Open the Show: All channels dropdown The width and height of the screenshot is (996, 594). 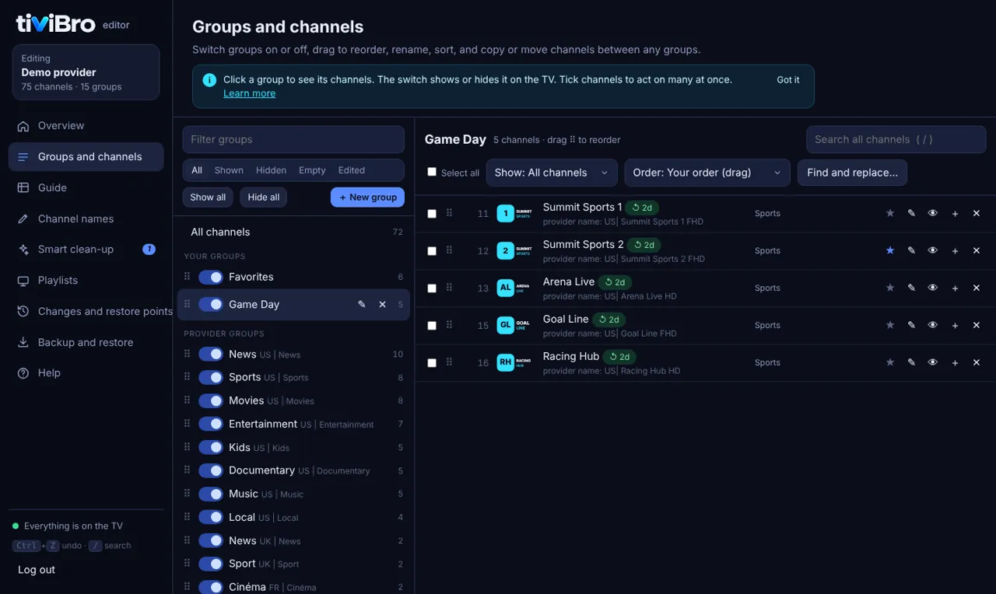pos(552,173)
